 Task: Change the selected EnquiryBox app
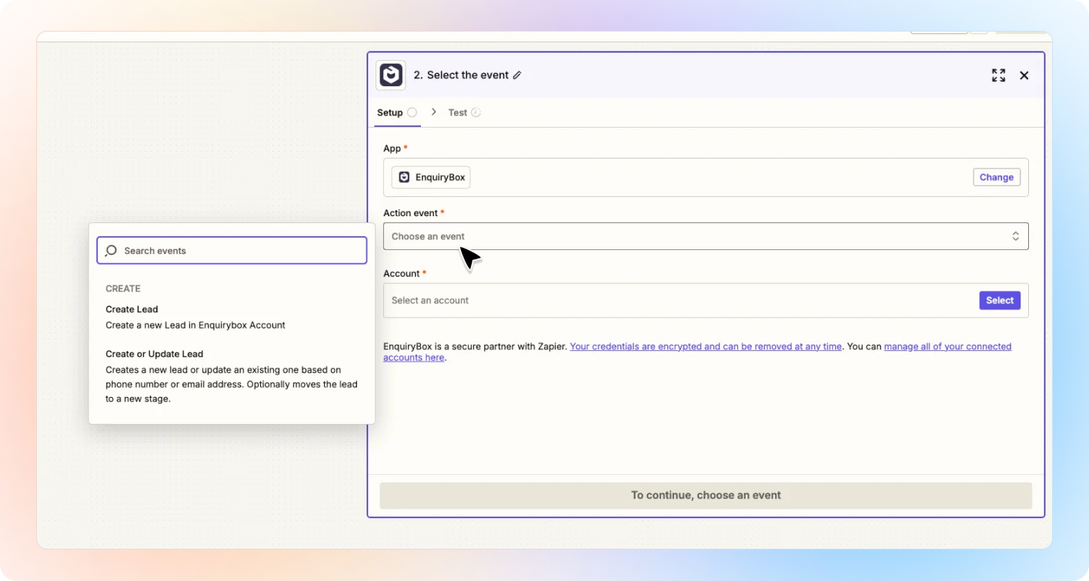point(997,177)
